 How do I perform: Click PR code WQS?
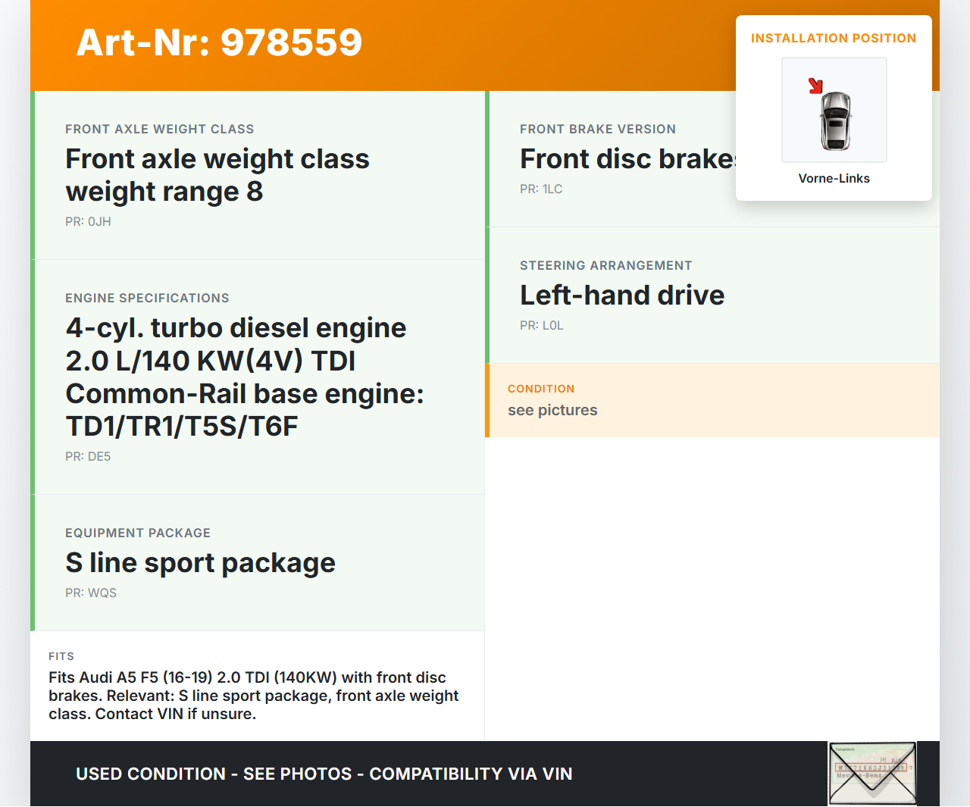(x=91, y=593)
